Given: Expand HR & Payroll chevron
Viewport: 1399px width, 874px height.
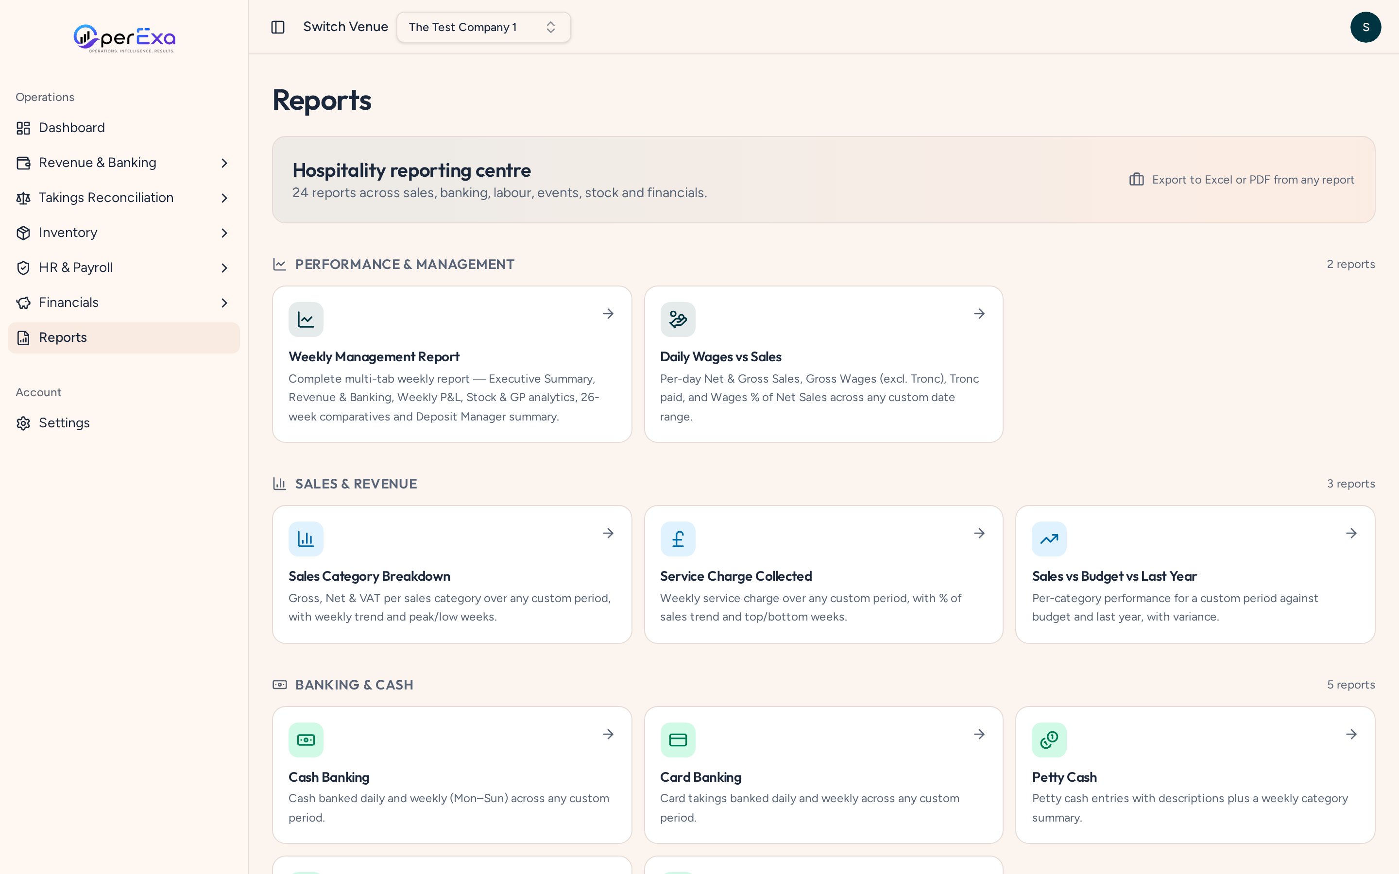Looking at the screenshot, I should [x=224, y=268].
